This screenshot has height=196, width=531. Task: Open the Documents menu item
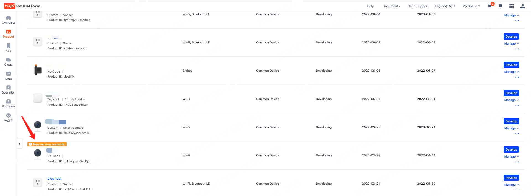coord(391,6)
